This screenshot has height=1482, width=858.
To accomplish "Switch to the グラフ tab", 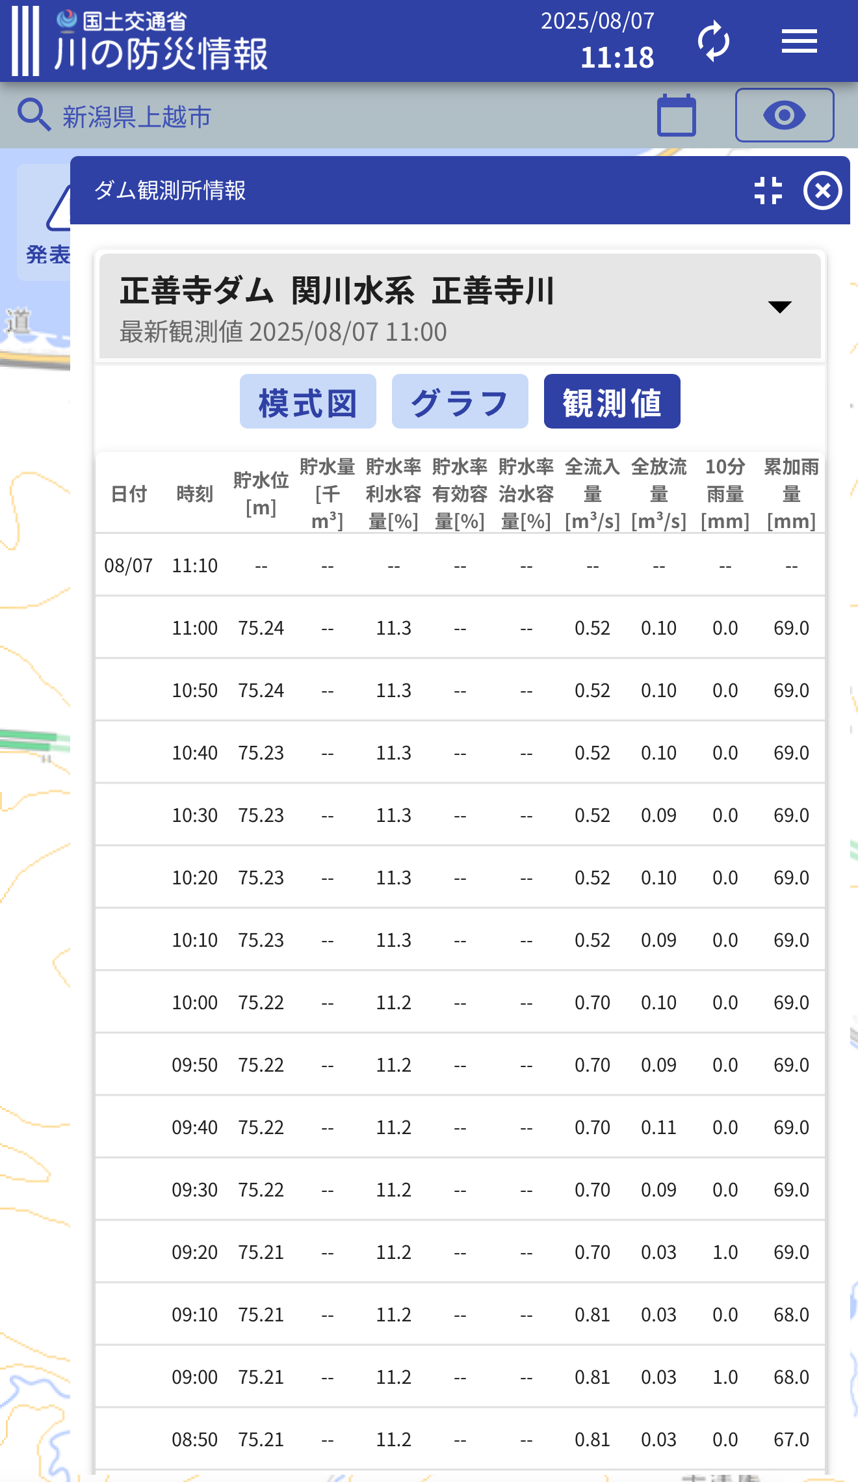I will (x=460, y=402).
